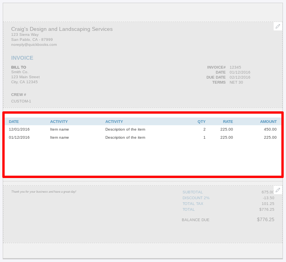Image resolution: width=286 pixels, height=262 pixels.
Task: Click the 12/01/2016 date cell
Action: pos(19,129)
